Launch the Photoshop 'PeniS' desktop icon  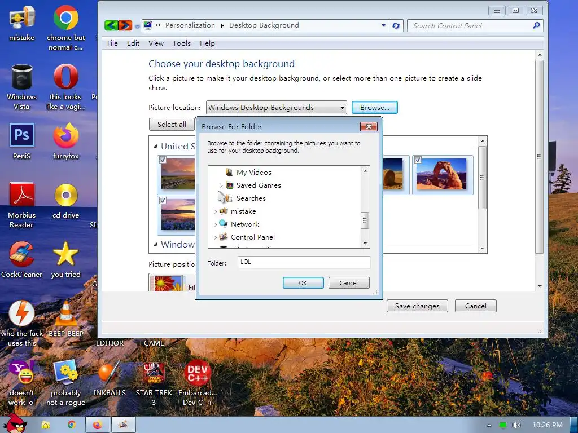coord(22,142)
